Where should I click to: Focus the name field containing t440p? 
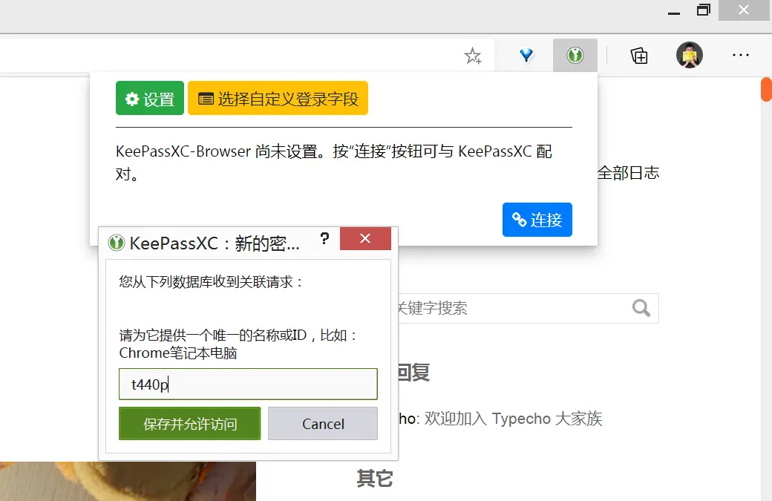click(248, 384)
